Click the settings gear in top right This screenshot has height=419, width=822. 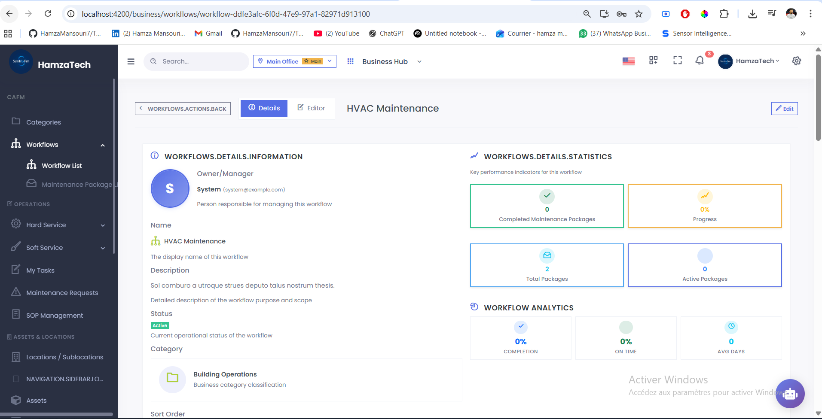point(796,61)
